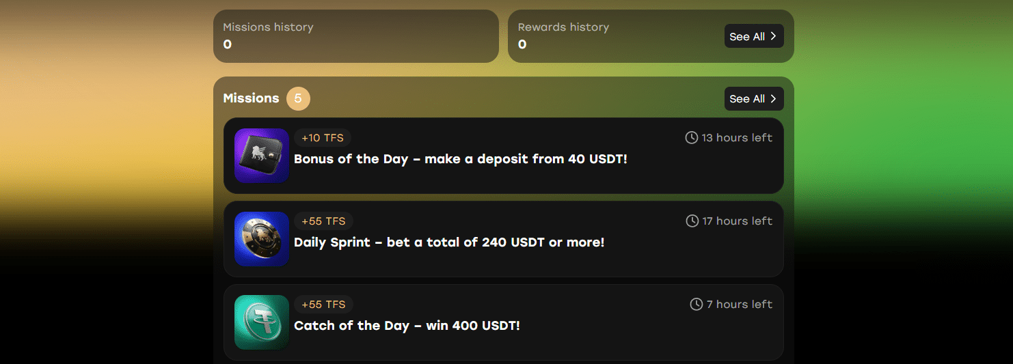The width and height of the screenshot is (1013, 364).
Task: Click the green Tether coin icon
Action: click(x=262, y=322)
